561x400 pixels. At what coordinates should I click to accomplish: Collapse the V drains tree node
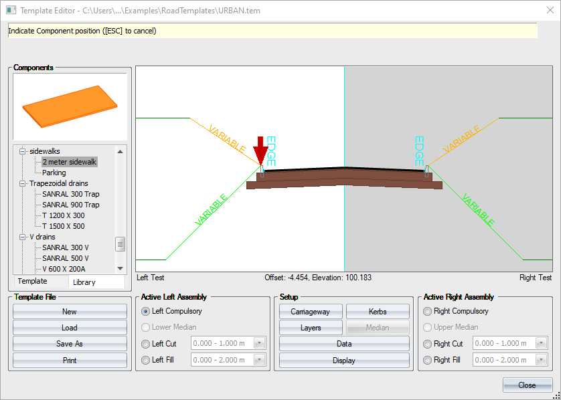click(23, 237)
